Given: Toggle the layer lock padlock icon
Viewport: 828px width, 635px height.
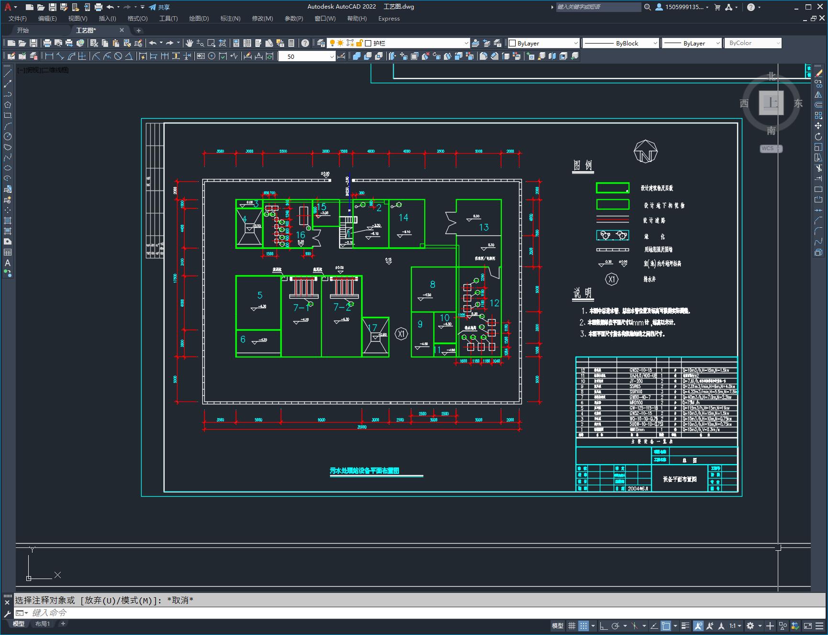Looking at the screenshot, I should point(359,43).
